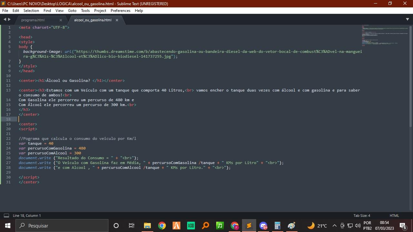
Task: Close the programa.html tab
Action: [x=61, y=20]
